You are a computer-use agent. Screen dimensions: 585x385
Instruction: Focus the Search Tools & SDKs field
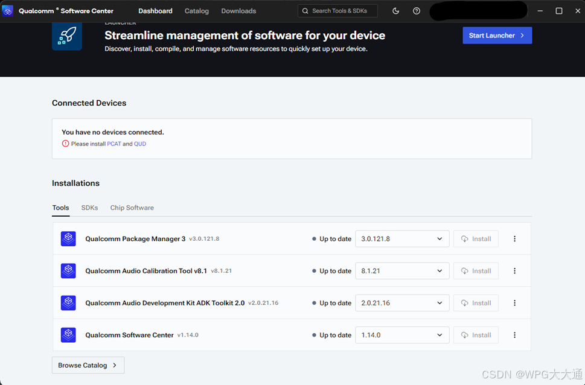tap(337, 11)
